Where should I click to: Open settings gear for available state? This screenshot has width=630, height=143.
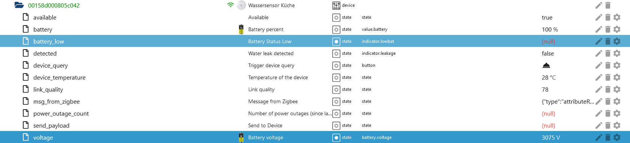[x=617, y=17]
